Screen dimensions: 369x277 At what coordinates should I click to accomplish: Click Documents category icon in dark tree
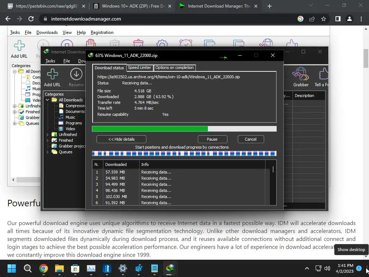pos(61,111)
